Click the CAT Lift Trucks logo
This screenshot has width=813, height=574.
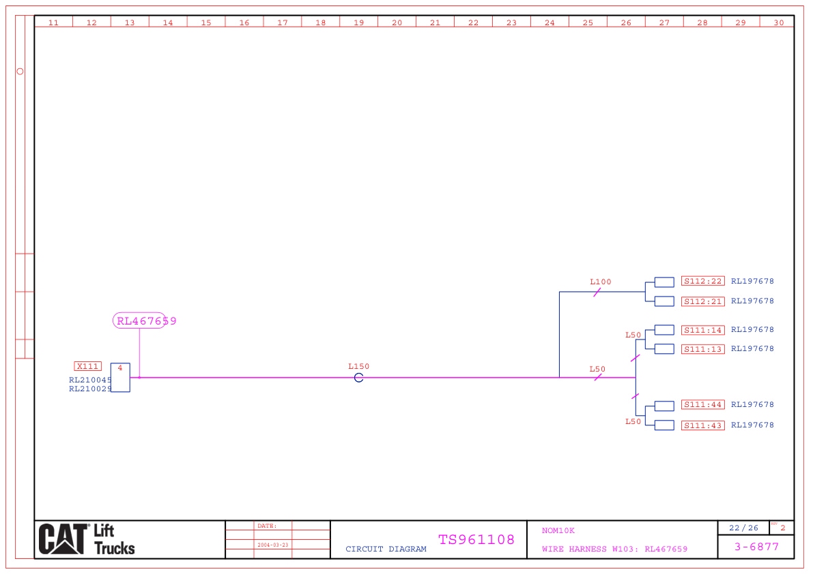(87, 539)
